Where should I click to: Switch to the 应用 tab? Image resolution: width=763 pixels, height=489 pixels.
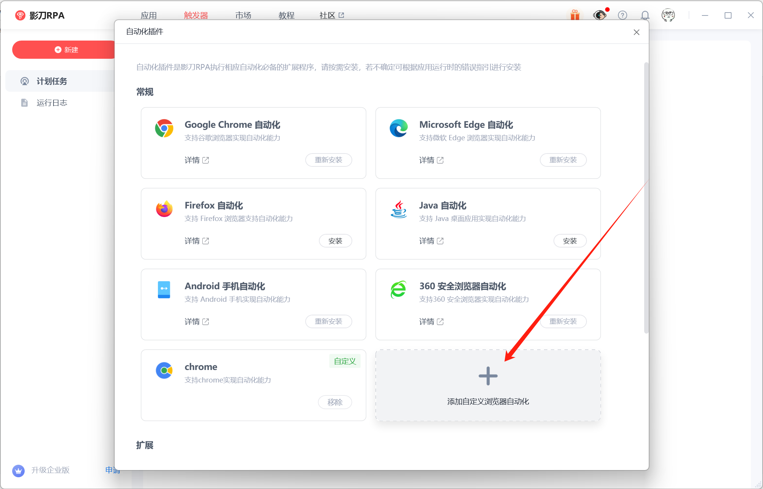point(148,16)
